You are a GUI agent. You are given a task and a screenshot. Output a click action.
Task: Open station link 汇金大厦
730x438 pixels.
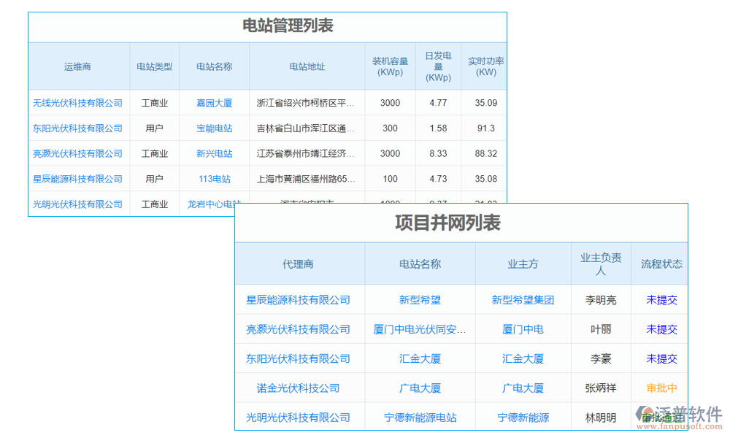420,358
